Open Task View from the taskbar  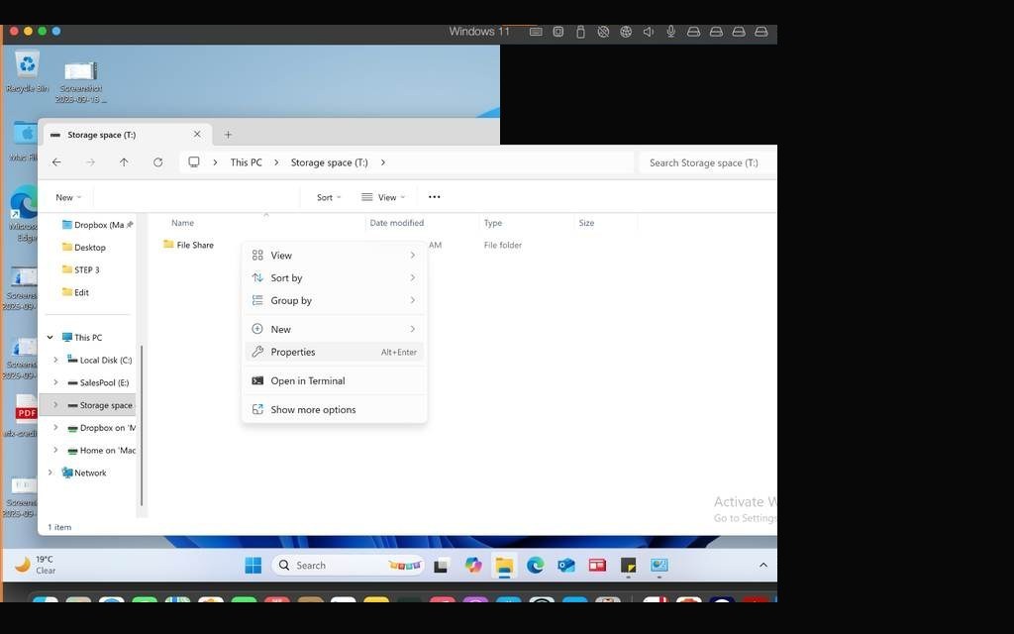(x=441, y=566)
